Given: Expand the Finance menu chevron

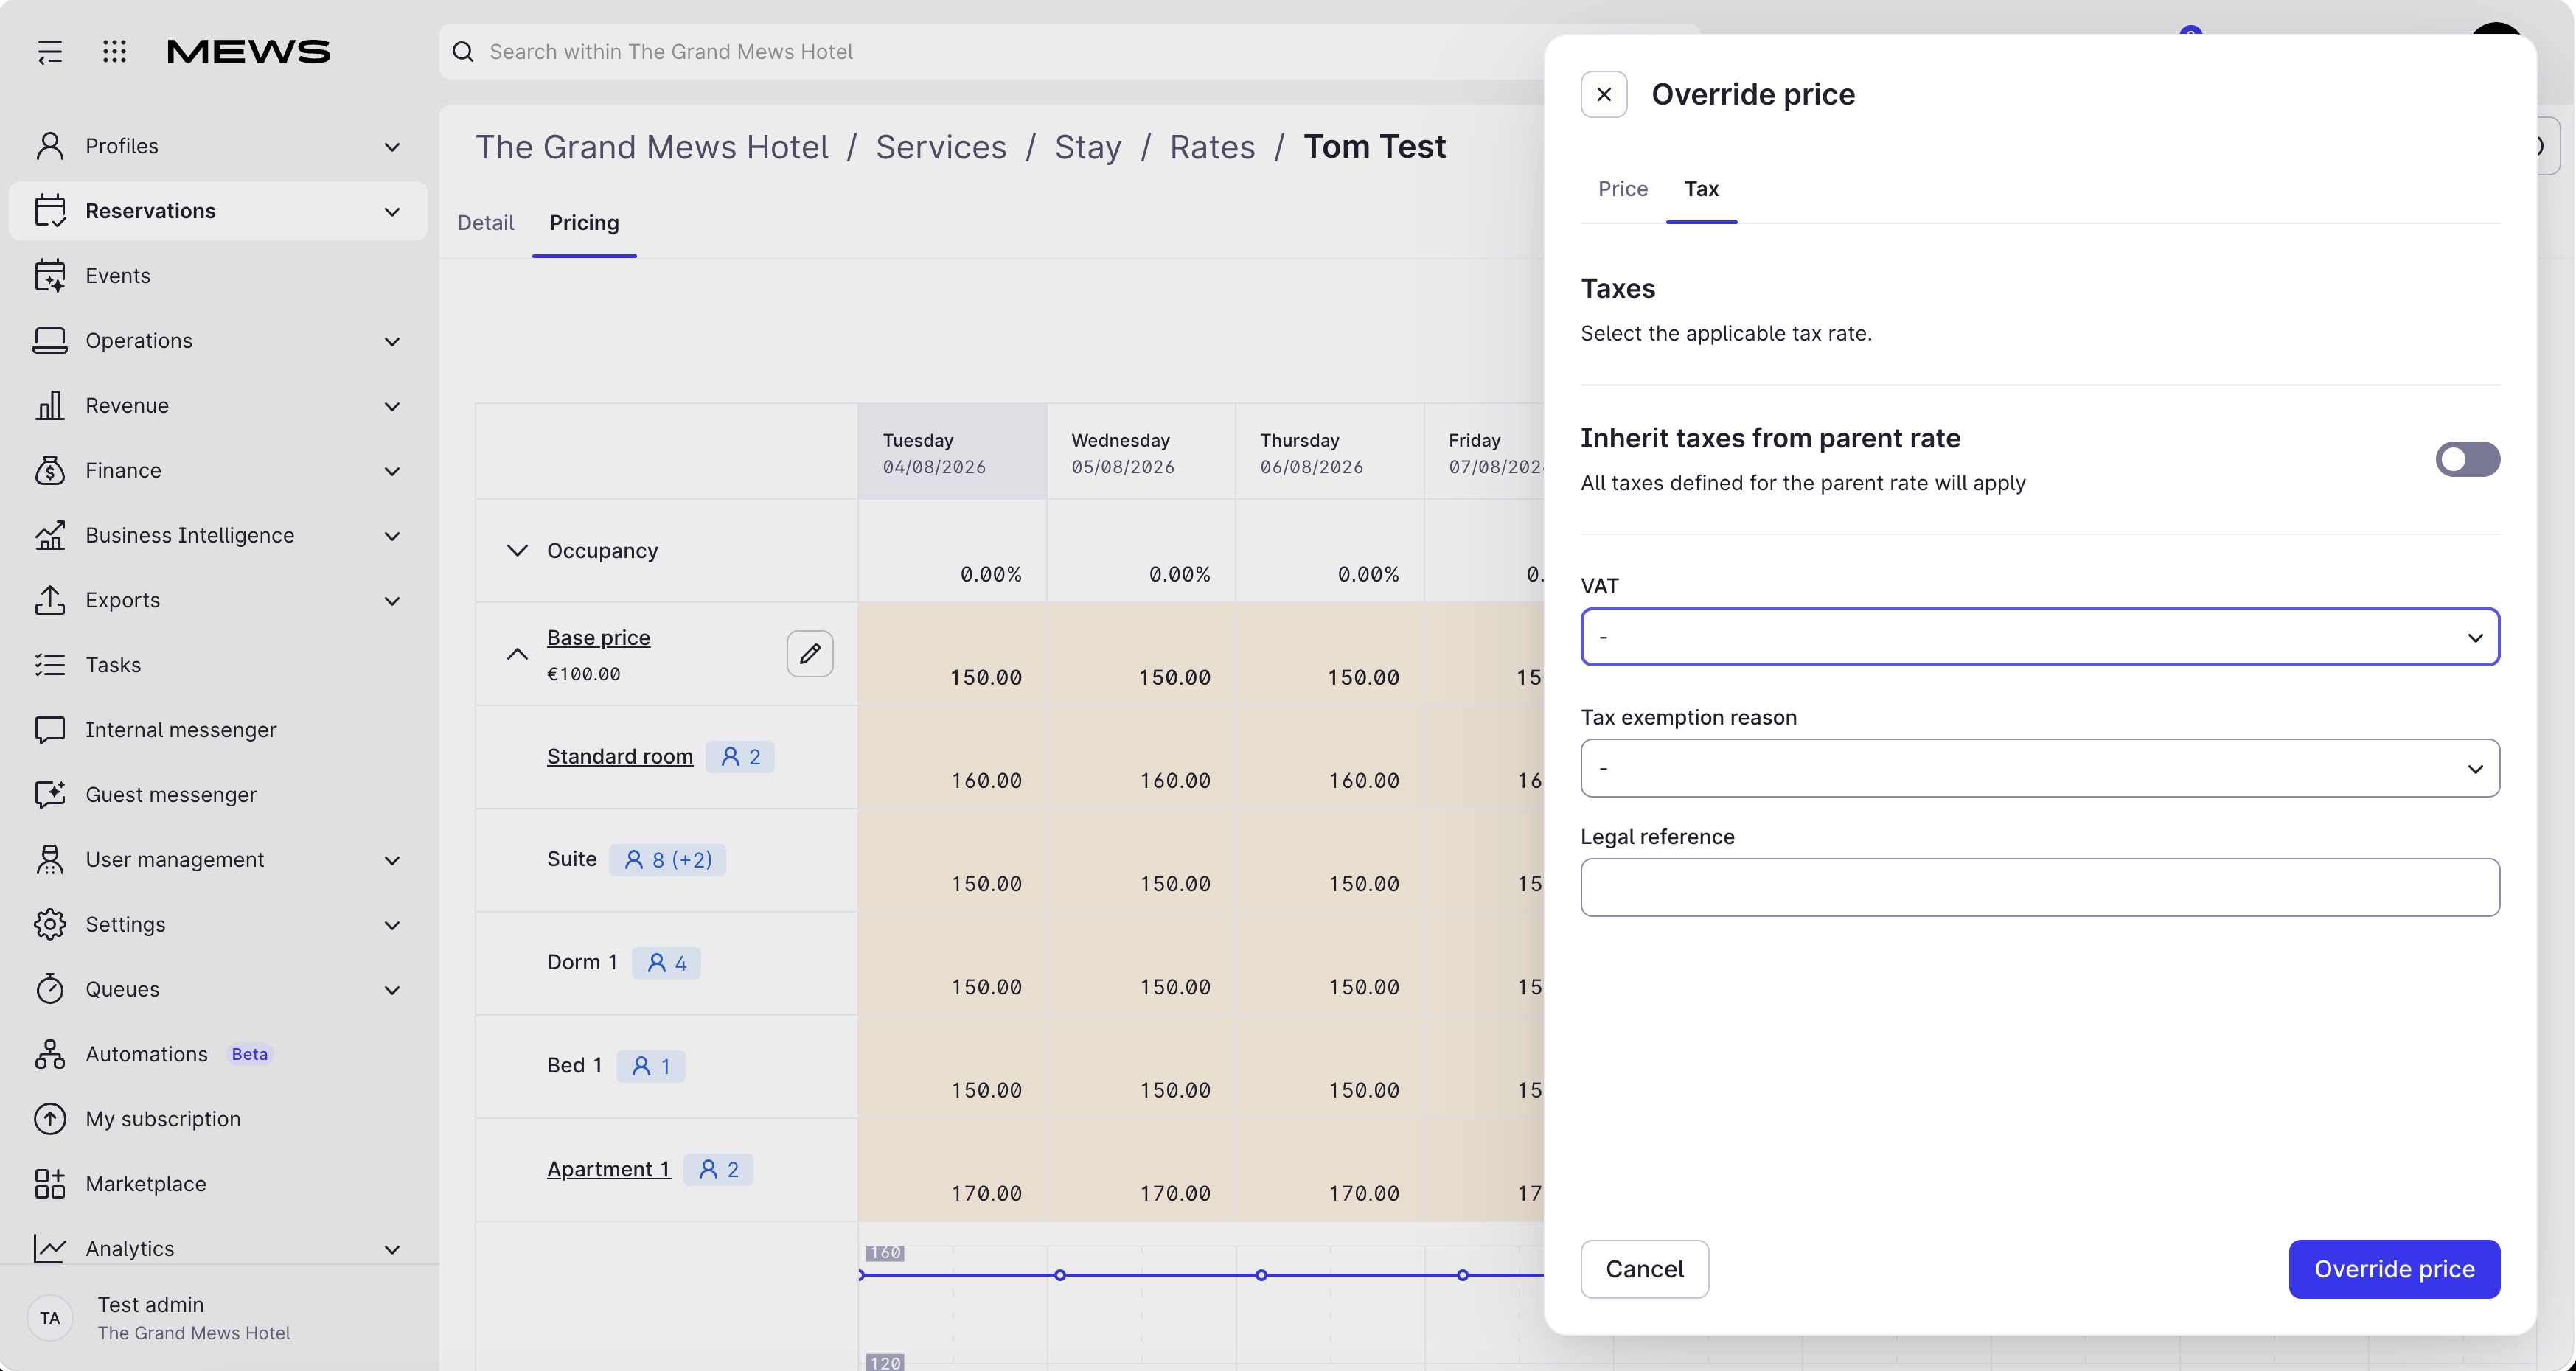Looking at the screenshot, I should [392, 471].
